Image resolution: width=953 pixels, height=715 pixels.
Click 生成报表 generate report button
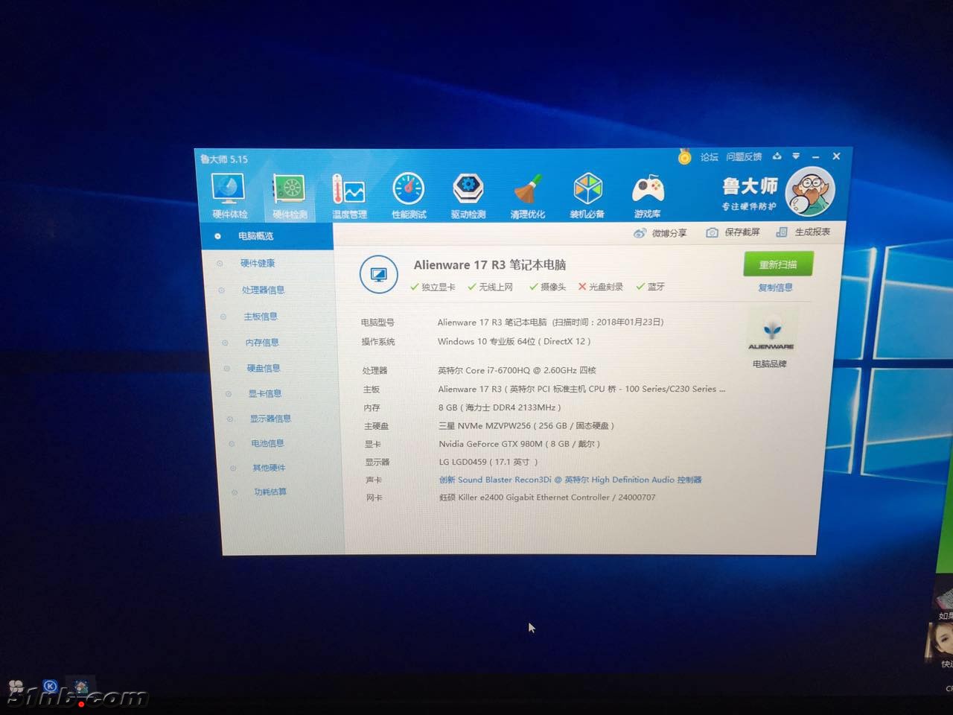pos(803,232)
